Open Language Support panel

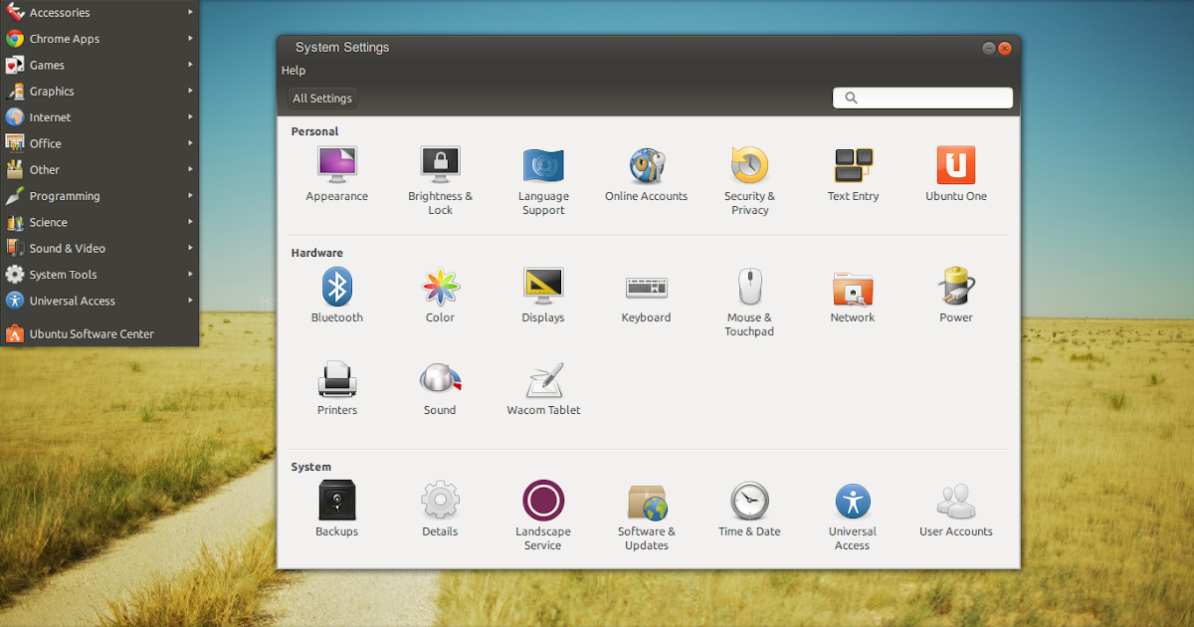coord(543,181)
